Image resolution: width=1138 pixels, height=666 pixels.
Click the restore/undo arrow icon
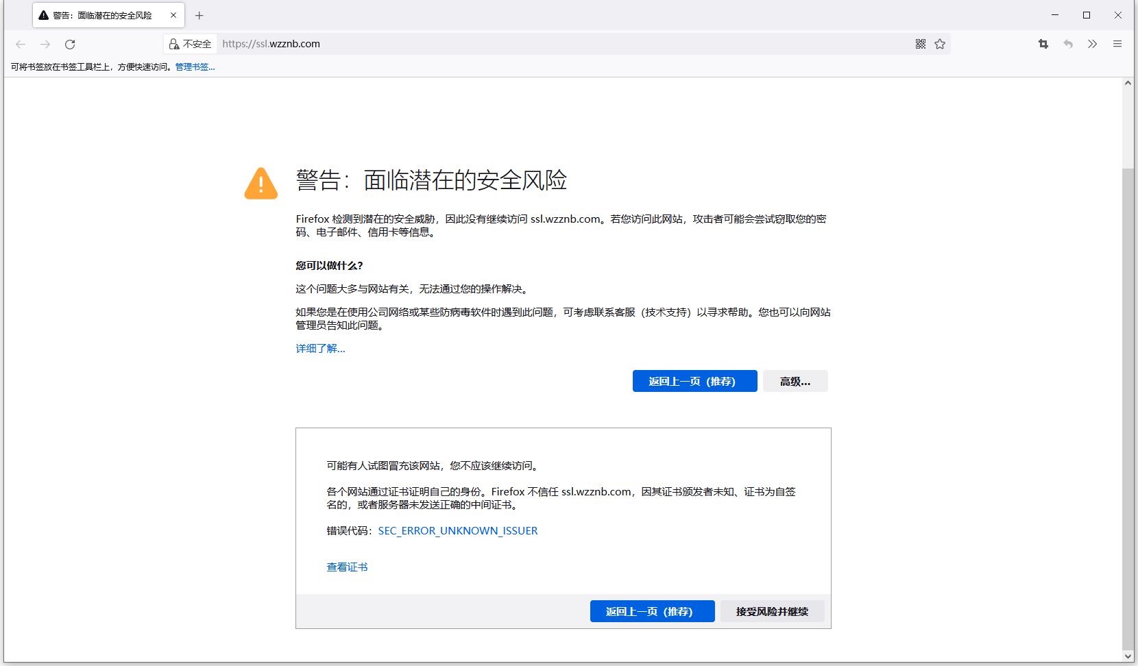(1067, 43)
